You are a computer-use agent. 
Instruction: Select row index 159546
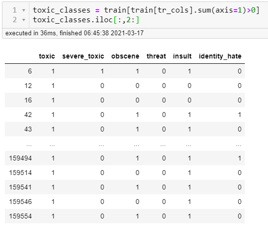(20, 202)
